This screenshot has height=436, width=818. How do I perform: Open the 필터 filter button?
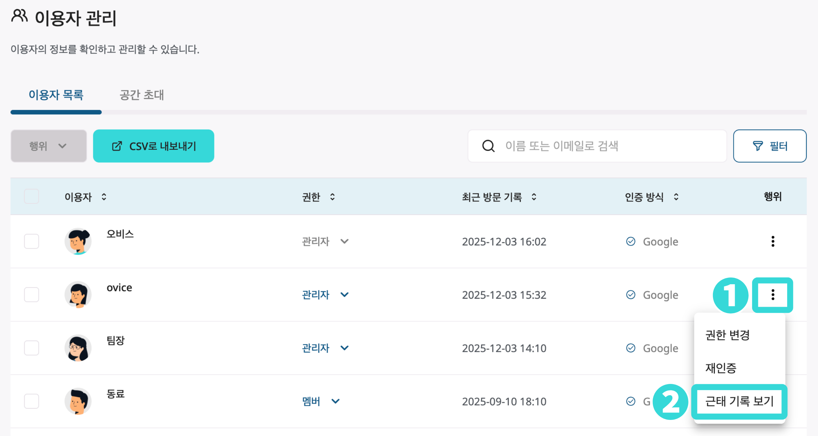point(769,146)
